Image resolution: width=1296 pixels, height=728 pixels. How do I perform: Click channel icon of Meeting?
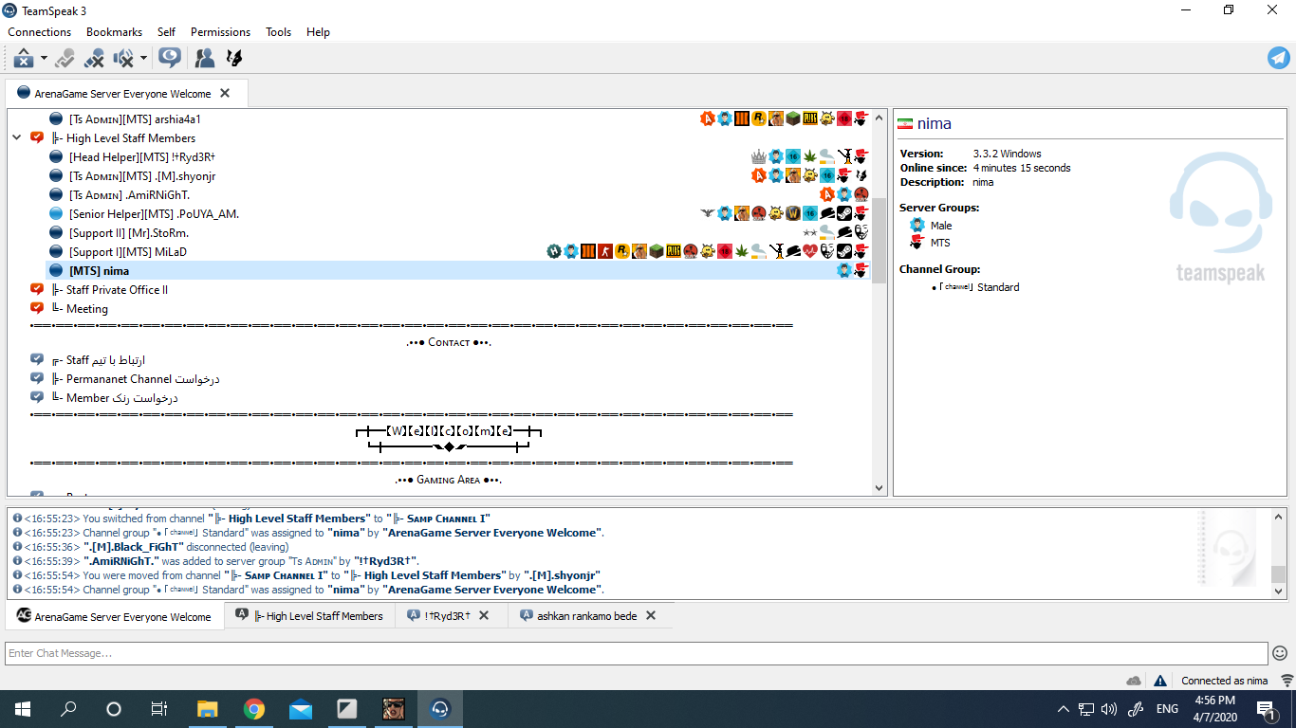click(x=37, y=309)
